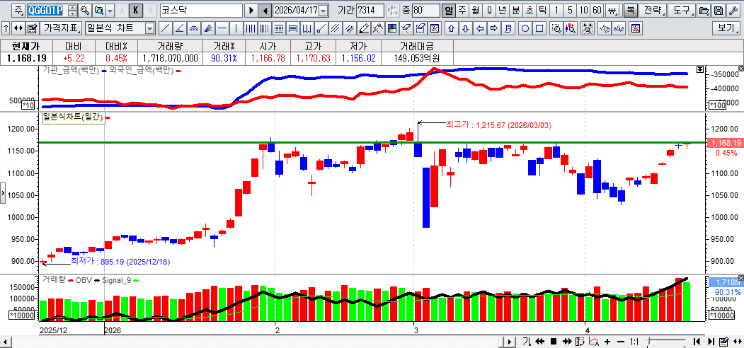Switch chart to 주 (weekly) period
744x348 pixels.
click(x=462, y=11)
